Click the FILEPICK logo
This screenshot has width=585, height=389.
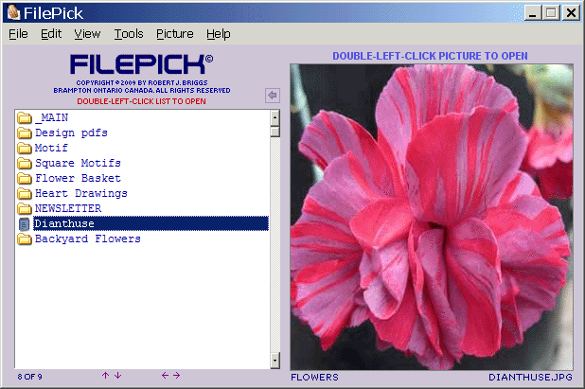[x=141, y=64]
